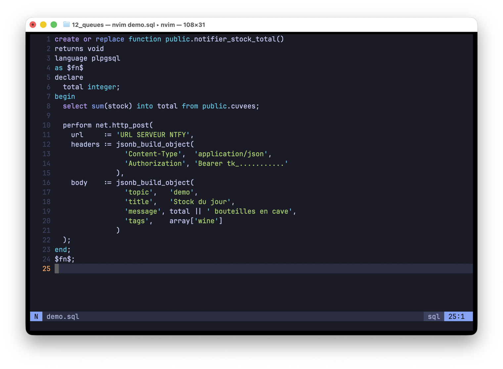This screenshot has width=503, height=369.
Task: Click 'perform net.http_post(' on line 10
Action: pyautogui.click(x=108, y=125)
